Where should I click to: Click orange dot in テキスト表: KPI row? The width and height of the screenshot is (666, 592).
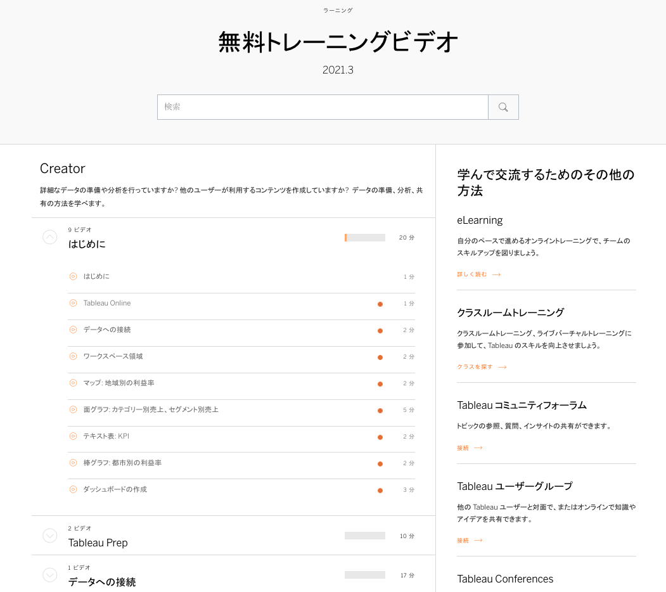tap(380, 437)
